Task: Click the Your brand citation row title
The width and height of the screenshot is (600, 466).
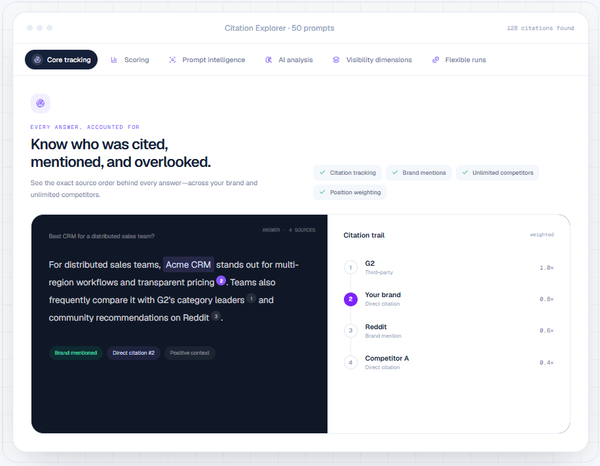Action: pyautogui.click(x=383, y=295)
